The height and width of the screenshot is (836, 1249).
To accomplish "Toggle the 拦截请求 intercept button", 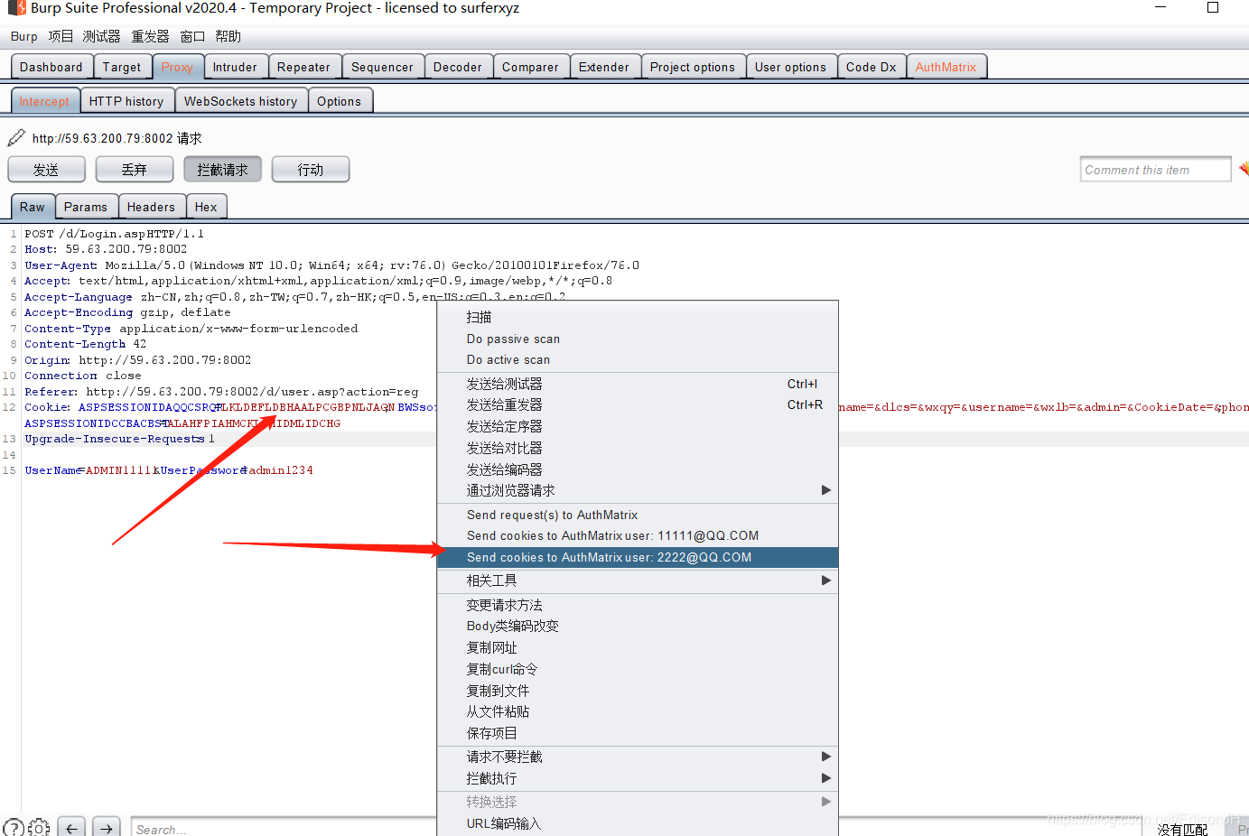I will tap(222, 168).
